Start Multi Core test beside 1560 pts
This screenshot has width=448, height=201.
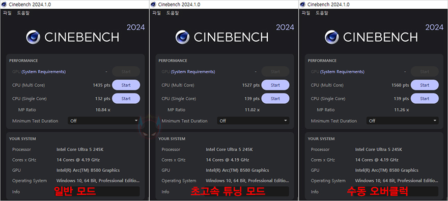[x=425, y=85]
